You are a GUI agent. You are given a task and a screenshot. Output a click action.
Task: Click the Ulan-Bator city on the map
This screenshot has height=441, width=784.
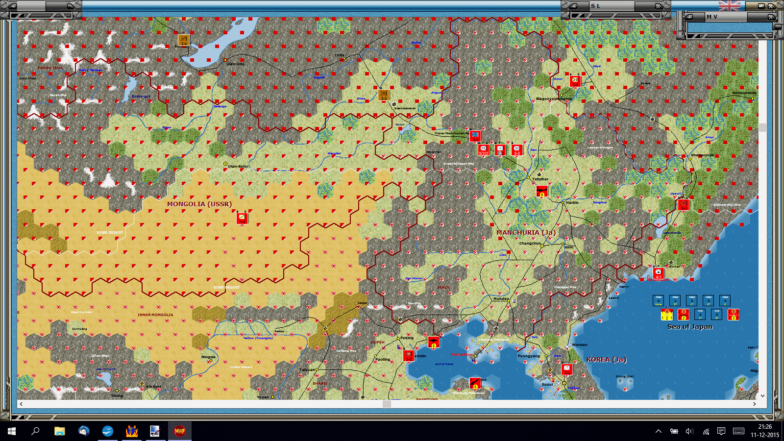(225, 164)
